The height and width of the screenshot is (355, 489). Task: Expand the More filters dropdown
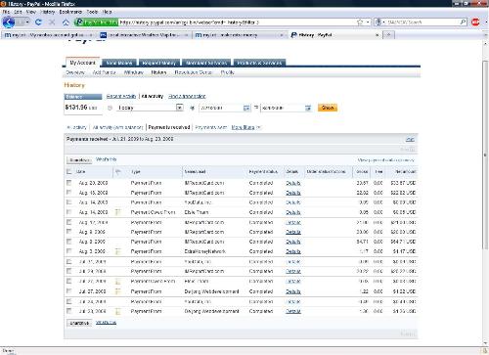pyautogui.click(x=245, y=127)
